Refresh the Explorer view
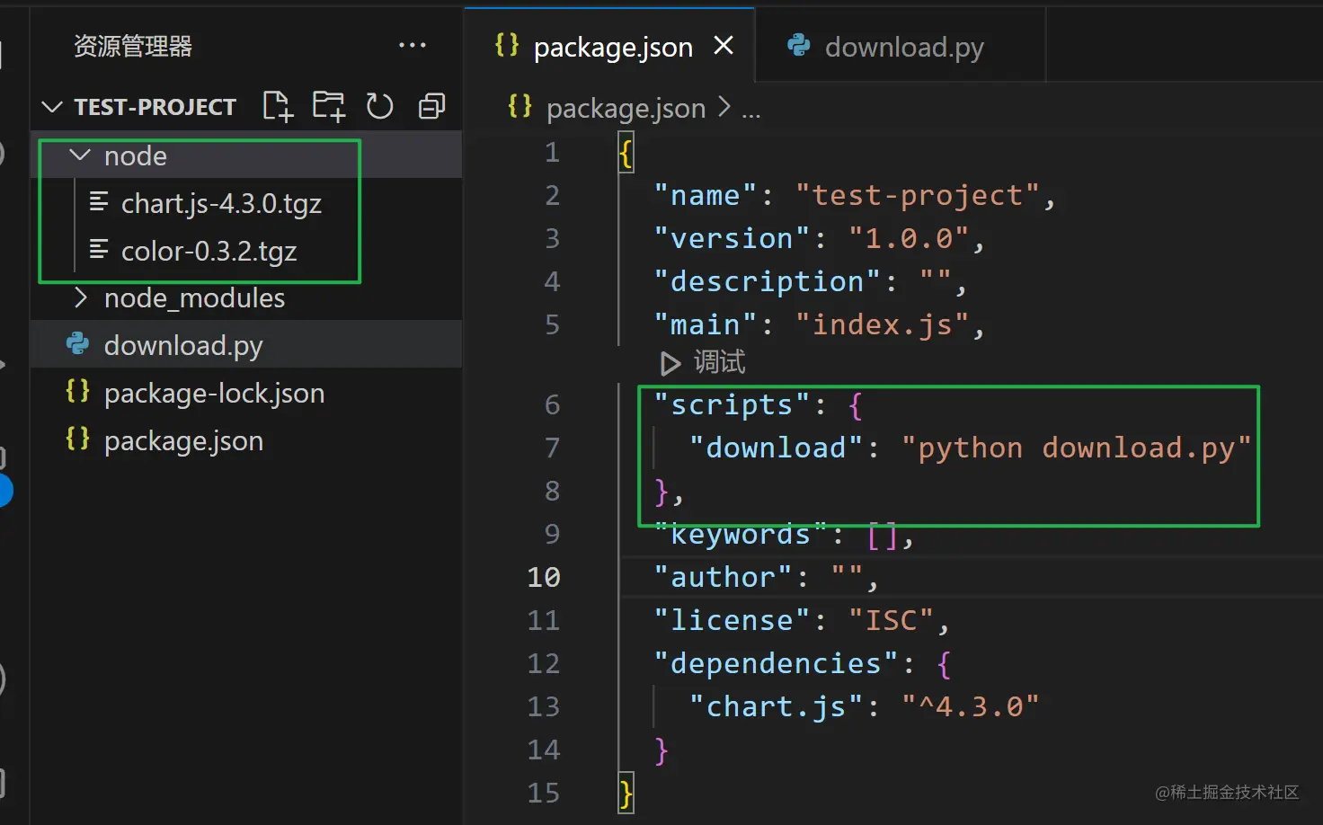Screen dimensions: 1323x825 (380, 105)
